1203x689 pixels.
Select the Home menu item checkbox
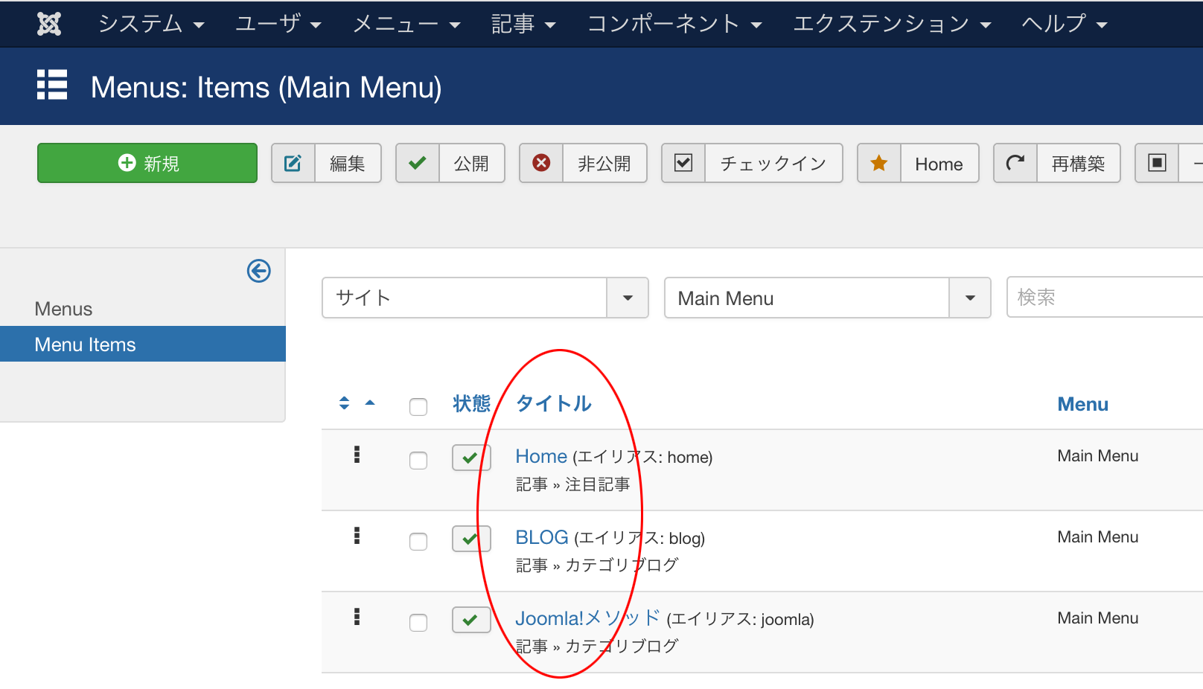(x=418, y=461)
